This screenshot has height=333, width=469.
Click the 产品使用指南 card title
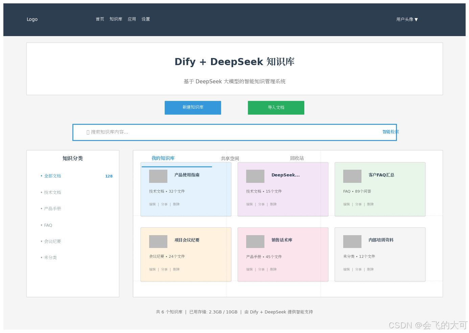[187, 175]
